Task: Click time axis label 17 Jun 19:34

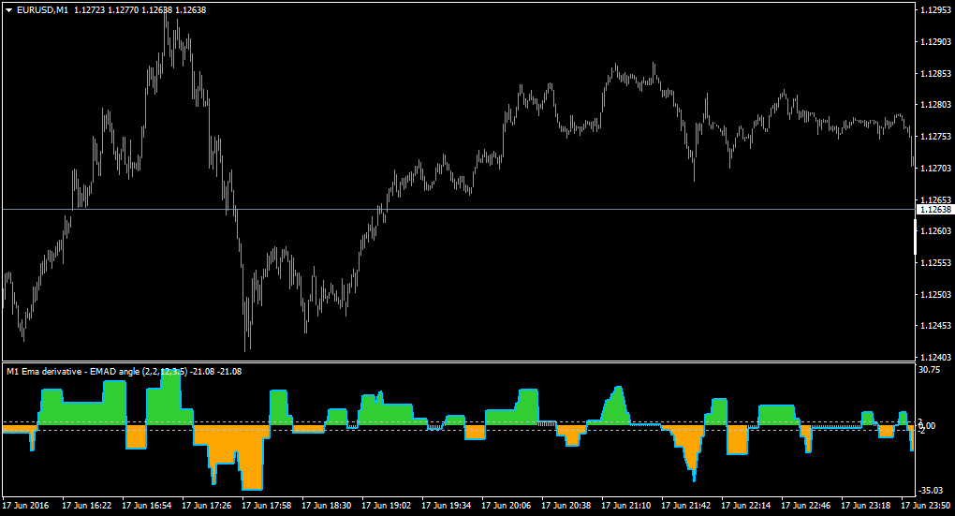Action: pyautogui.click(x=446, y=506)
